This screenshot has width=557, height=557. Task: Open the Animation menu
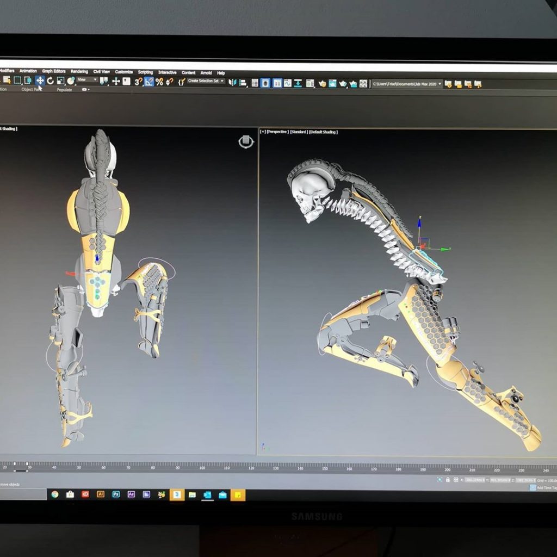pos(28,71)
